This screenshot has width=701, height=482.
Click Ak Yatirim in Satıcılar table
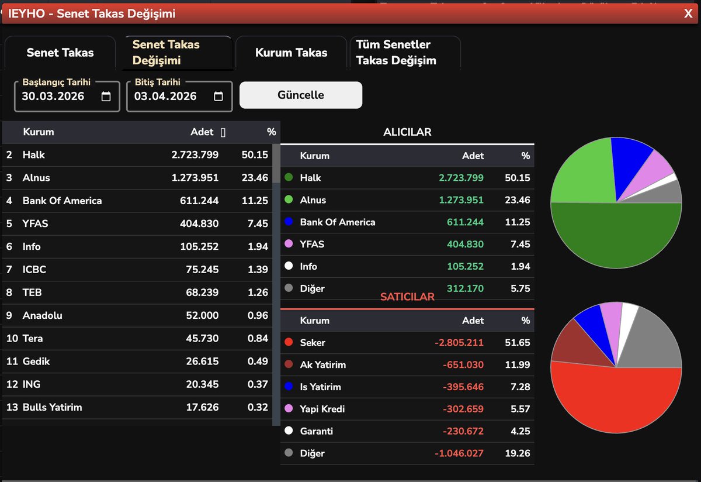323,365
